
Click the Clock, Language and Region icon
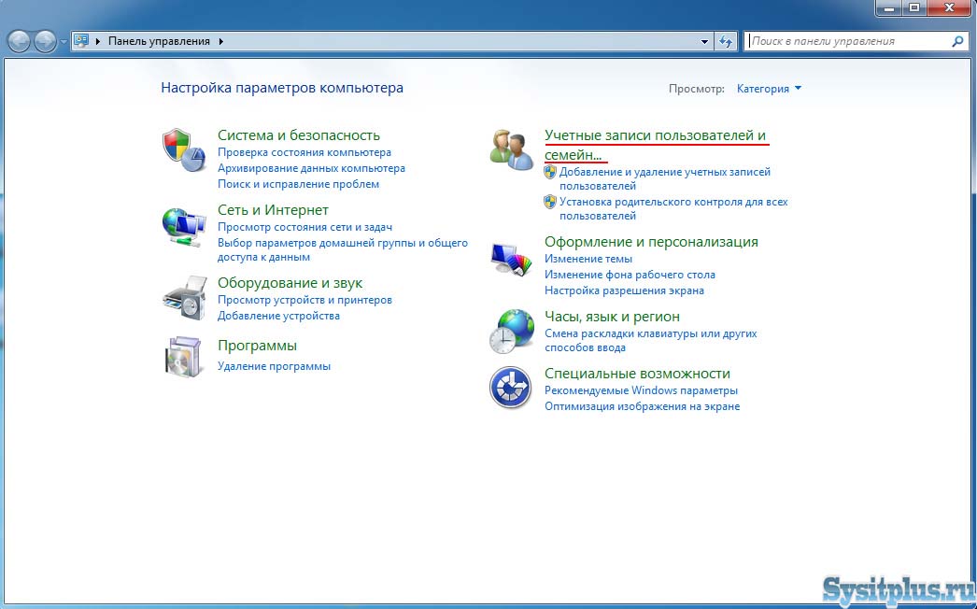(511, 333)
